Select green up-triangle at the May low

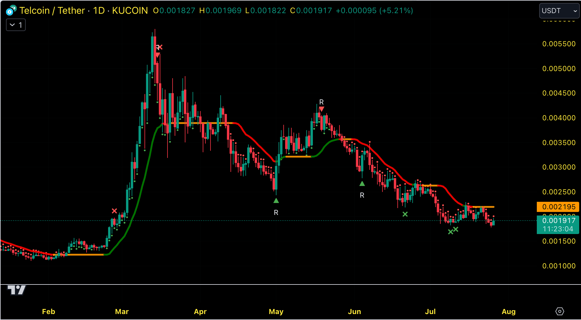pyautogui.click(x=276, y=201)
